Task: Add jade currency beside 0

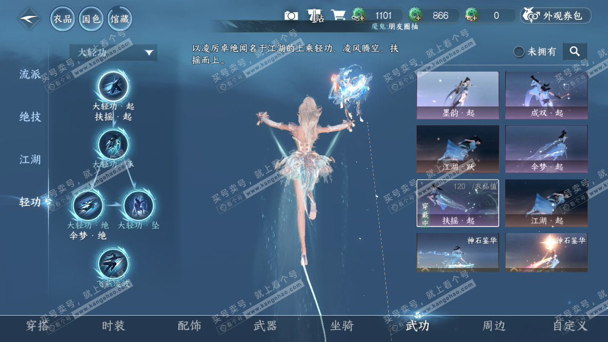Action: pyautogui.click(x=472, y=16)
